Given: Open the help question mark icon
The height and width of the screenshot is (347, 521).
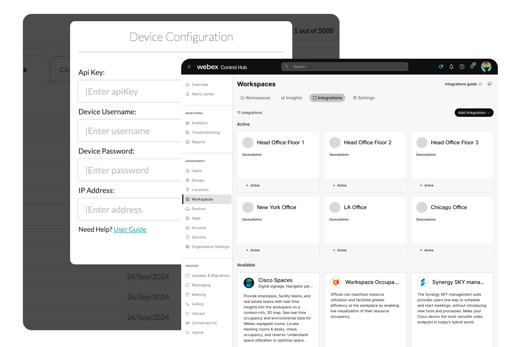Looking at the screenshot, I should click(x=462, y=67).
